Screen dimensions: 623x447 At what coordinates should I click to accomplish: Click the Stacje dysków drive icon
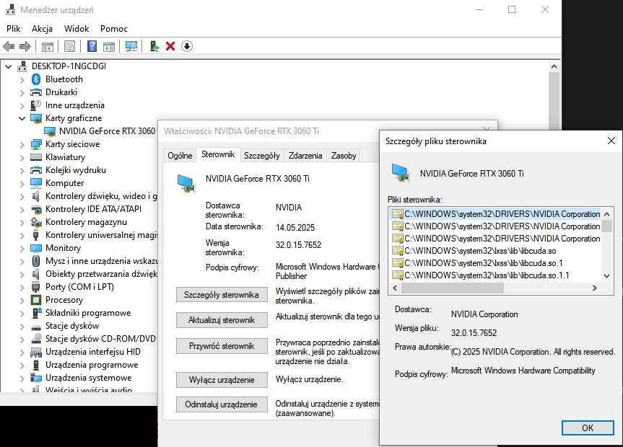coord(36,327)
